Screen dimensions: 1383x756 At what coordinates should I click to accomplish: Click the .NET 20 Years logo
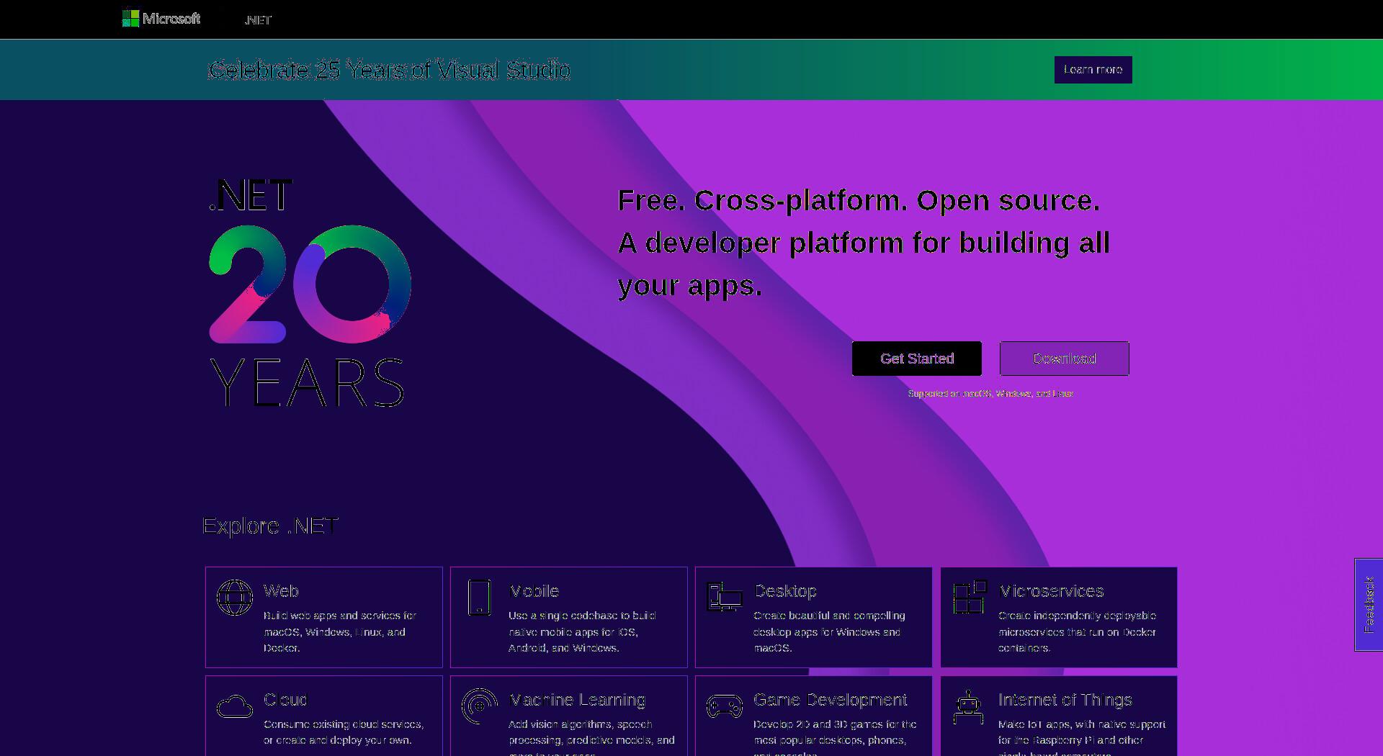click(x=310, y=294)
